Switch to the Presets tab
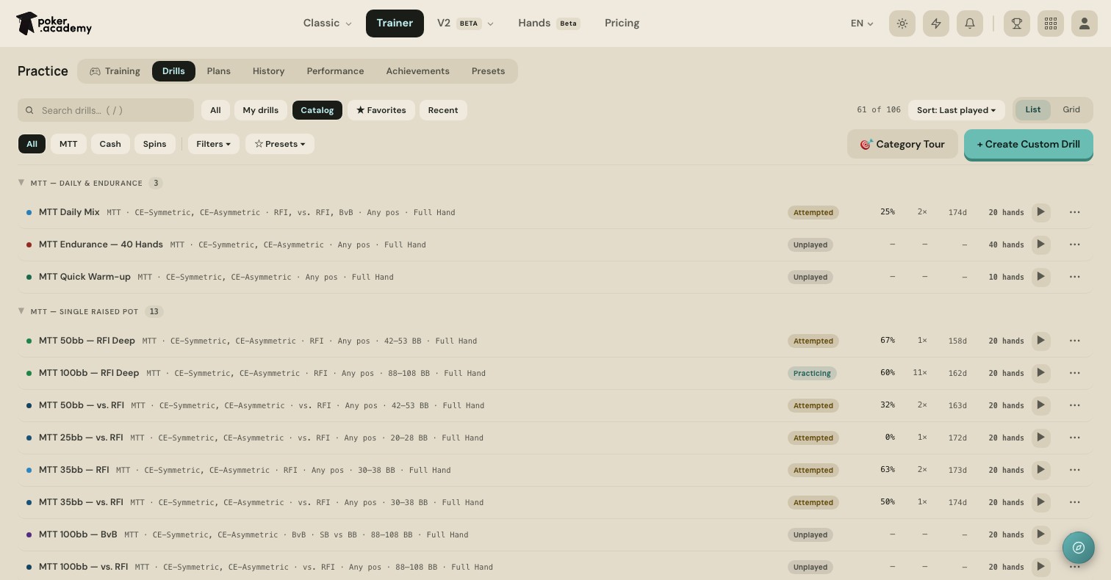The image size is (1111, 580). coord(488,71)
